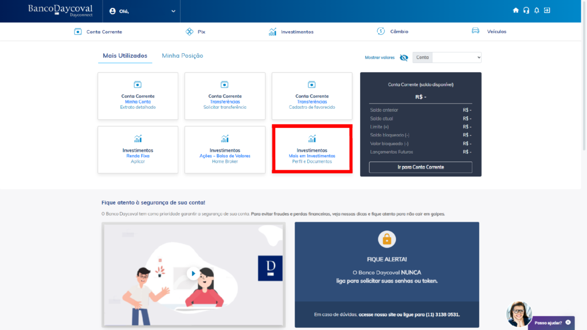Click the Investimentos chart nav icon
This screenshot has width=587, height=330.
[x=272, y=32]
